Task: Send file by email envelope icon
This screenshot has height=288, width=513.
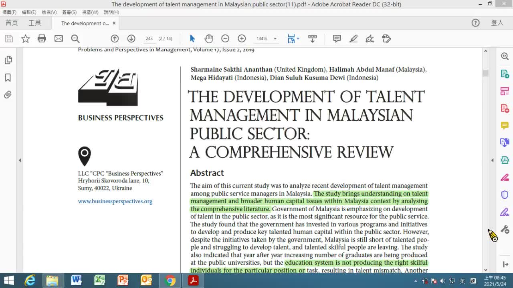Action: coord(59,38)
